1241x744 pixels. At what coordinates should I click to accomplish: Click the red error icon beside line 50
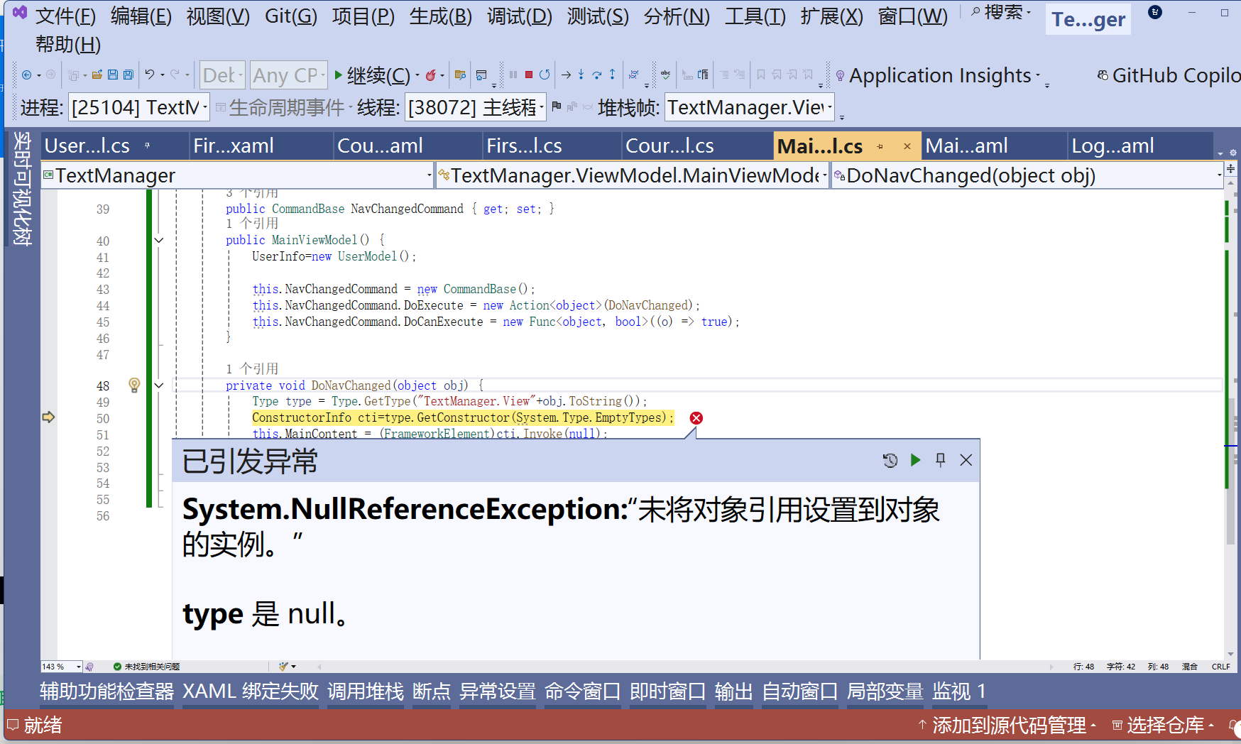[x=696, y=418]
